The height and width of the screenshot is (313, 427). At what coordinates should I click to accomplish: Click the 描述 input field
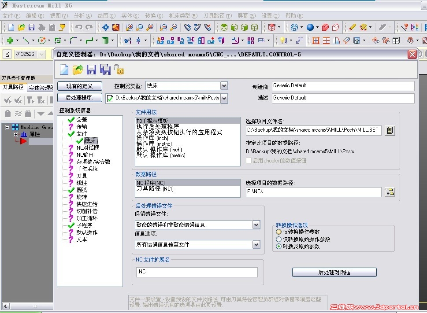pos(343,98)
